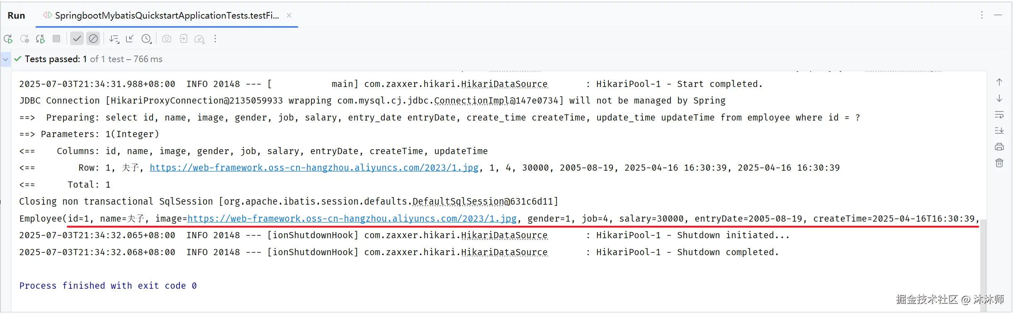Click the '<== Total: 1' line
Image resolution: width=1013 pixels, height=314 pixels.
click(65, 185)
